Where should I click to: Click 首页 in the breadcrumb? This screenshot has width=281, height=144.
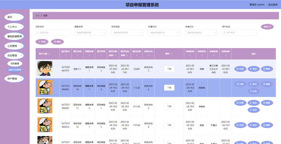tap(38, 16)
